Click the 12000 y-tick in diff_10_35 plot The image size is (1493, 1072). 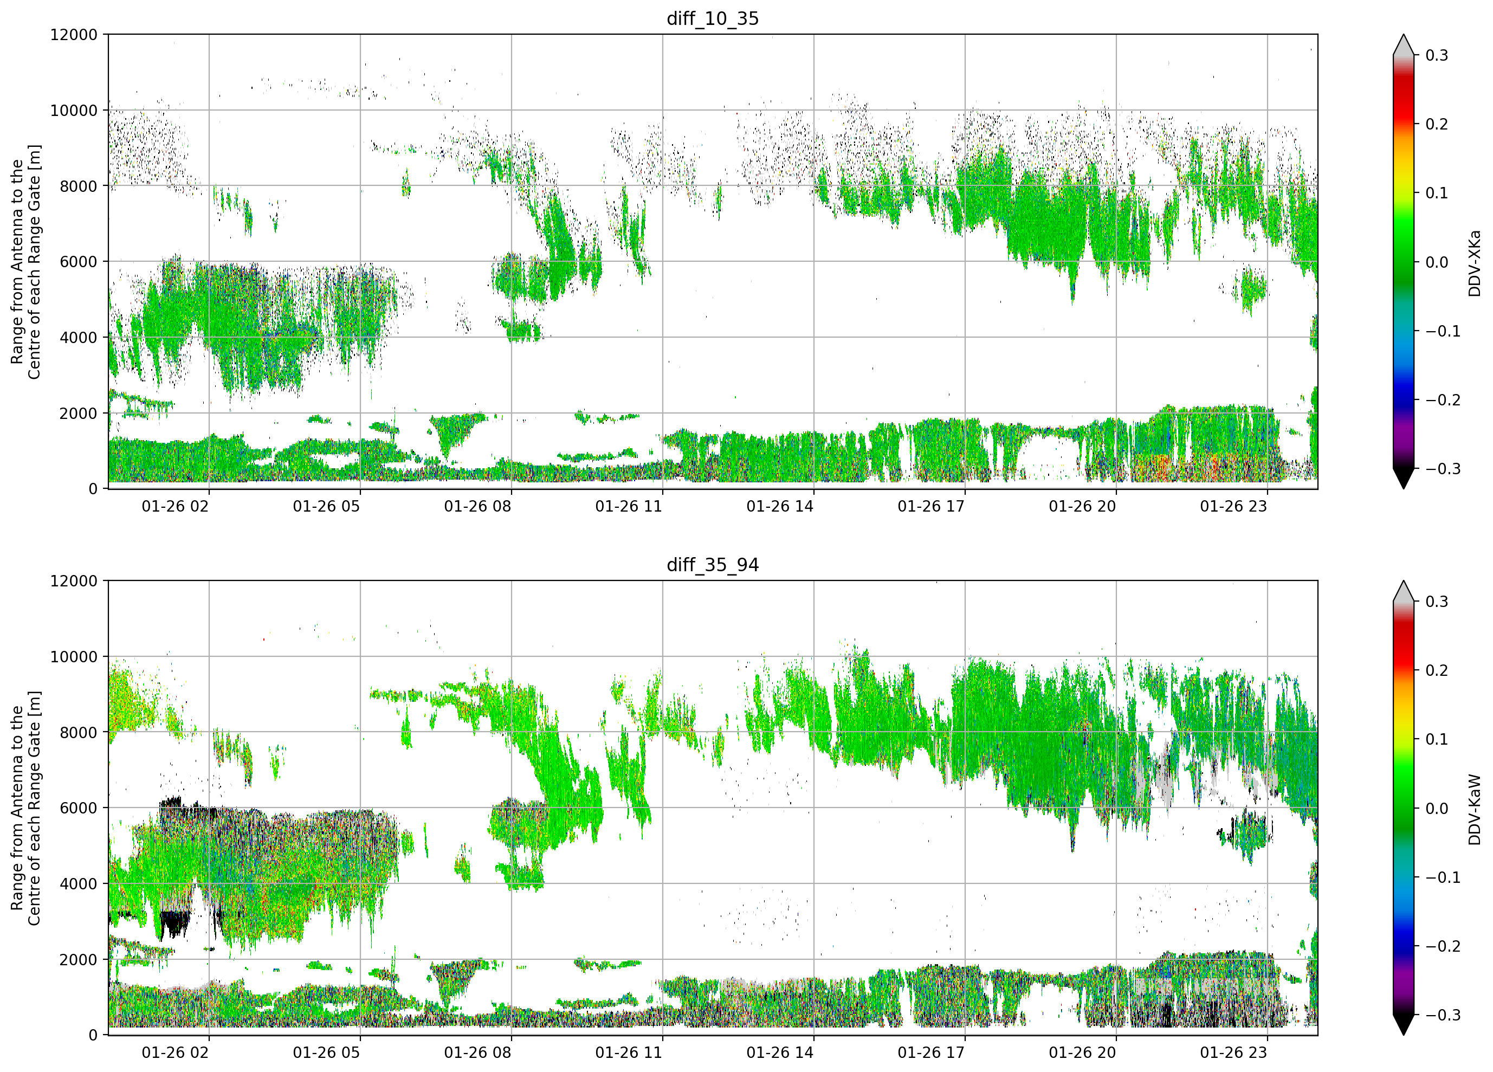[74, 35]
